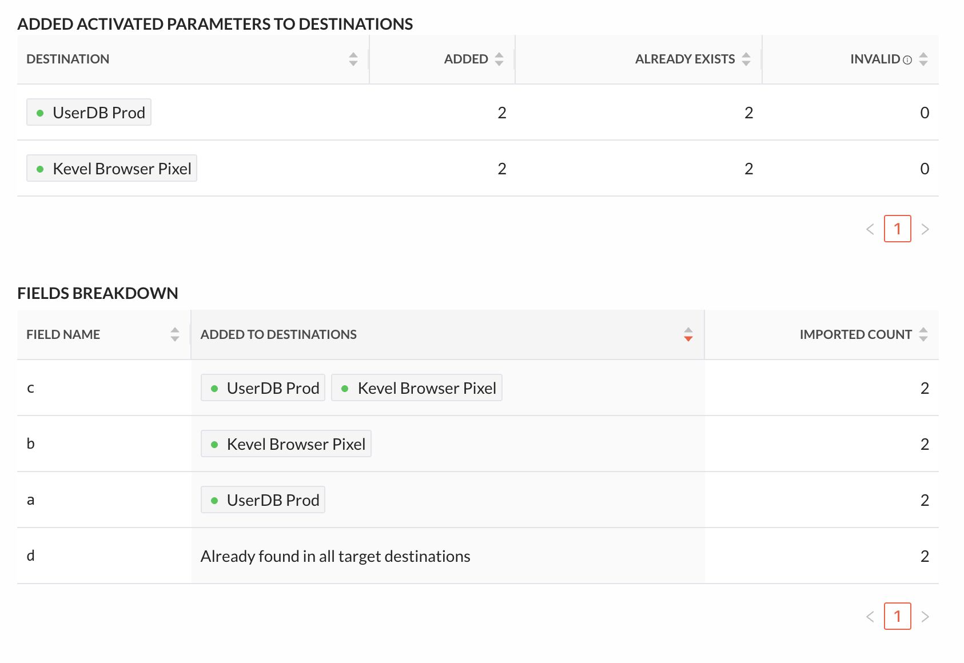Click 'Already found in all target destinations' text
This screenshot has height=663, width=964.
tap(336, 556)
